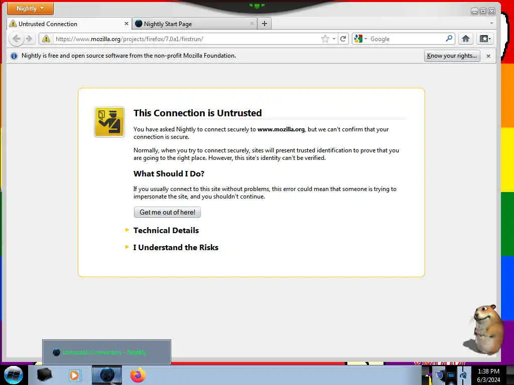Screen dimensions: 514x385
Task: Bookmark this page with the star icon
Action: click(x=325, y=39)
